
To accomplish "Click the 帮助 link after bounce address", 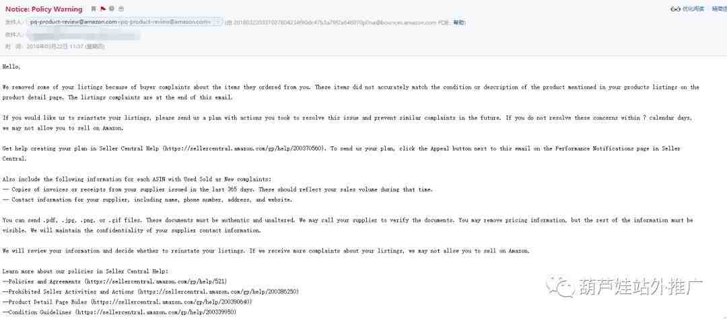I will (459, 22).
